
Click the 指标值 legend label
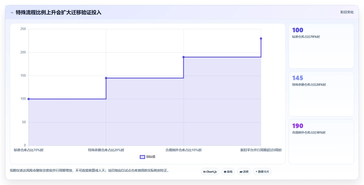151,157
